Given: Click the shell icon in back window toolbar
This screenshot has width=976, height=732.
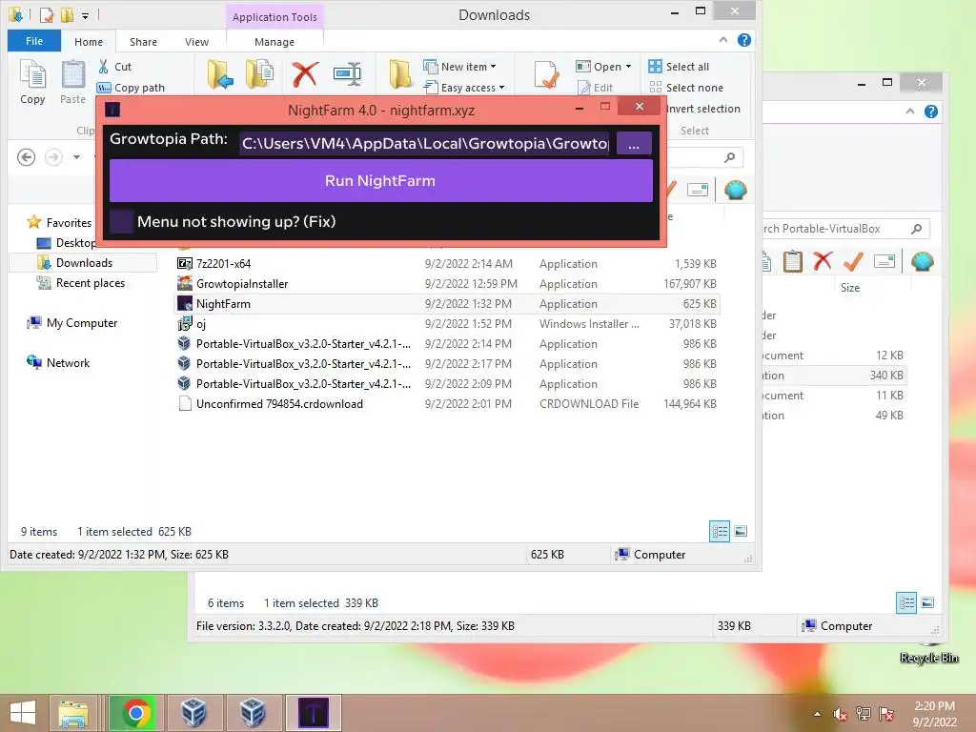Looking at the screenshot, I should coord(922,261).
